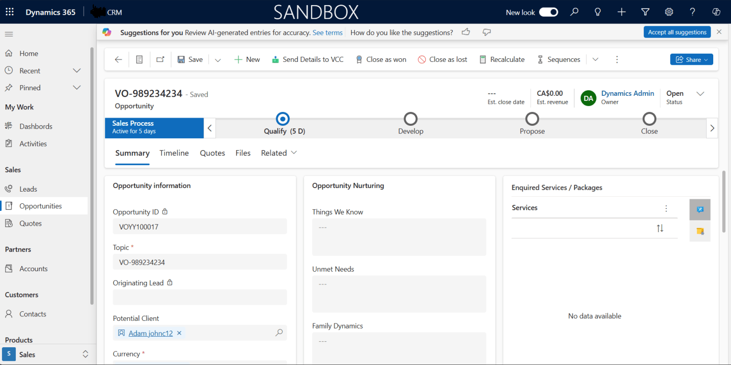Image resolution: width=731 pixels, height=365 pixels.
Task: Click the Potential Client lookup search icon
Action: tap(279, 333)
